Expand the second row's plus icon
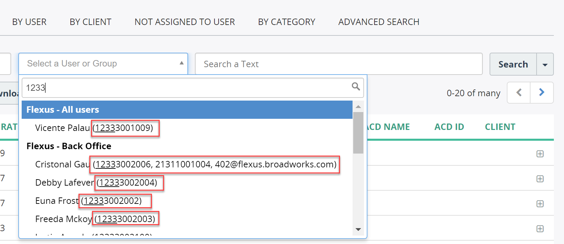564x244 pixels. coord(540,179)
